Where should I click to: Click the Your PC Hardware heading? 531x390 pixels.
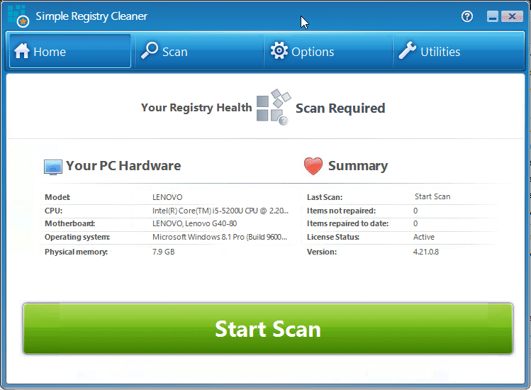[x=123, y=166]
